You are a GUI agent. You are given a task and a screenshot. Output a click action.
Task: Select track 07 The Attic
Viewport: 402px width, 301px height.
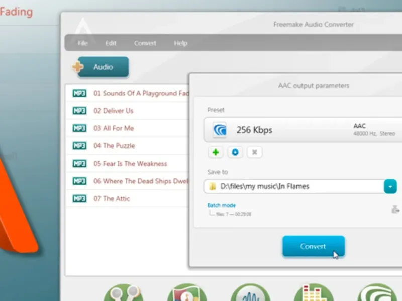(128, 198)
